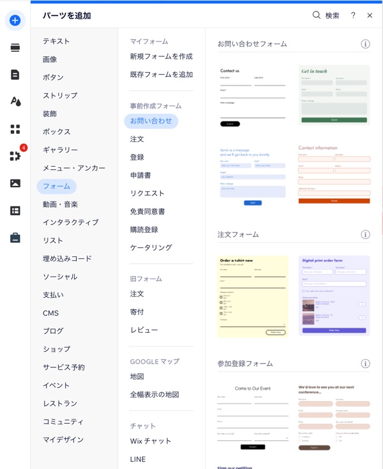Select リクエスト form type
Screen dimensions: 383x469
point(147,194)
